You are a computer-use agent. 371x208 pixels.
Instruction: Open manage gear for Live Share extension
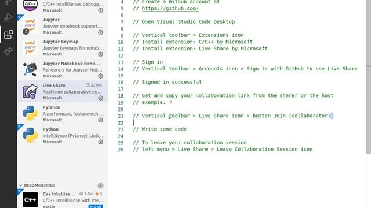point(100,98)
